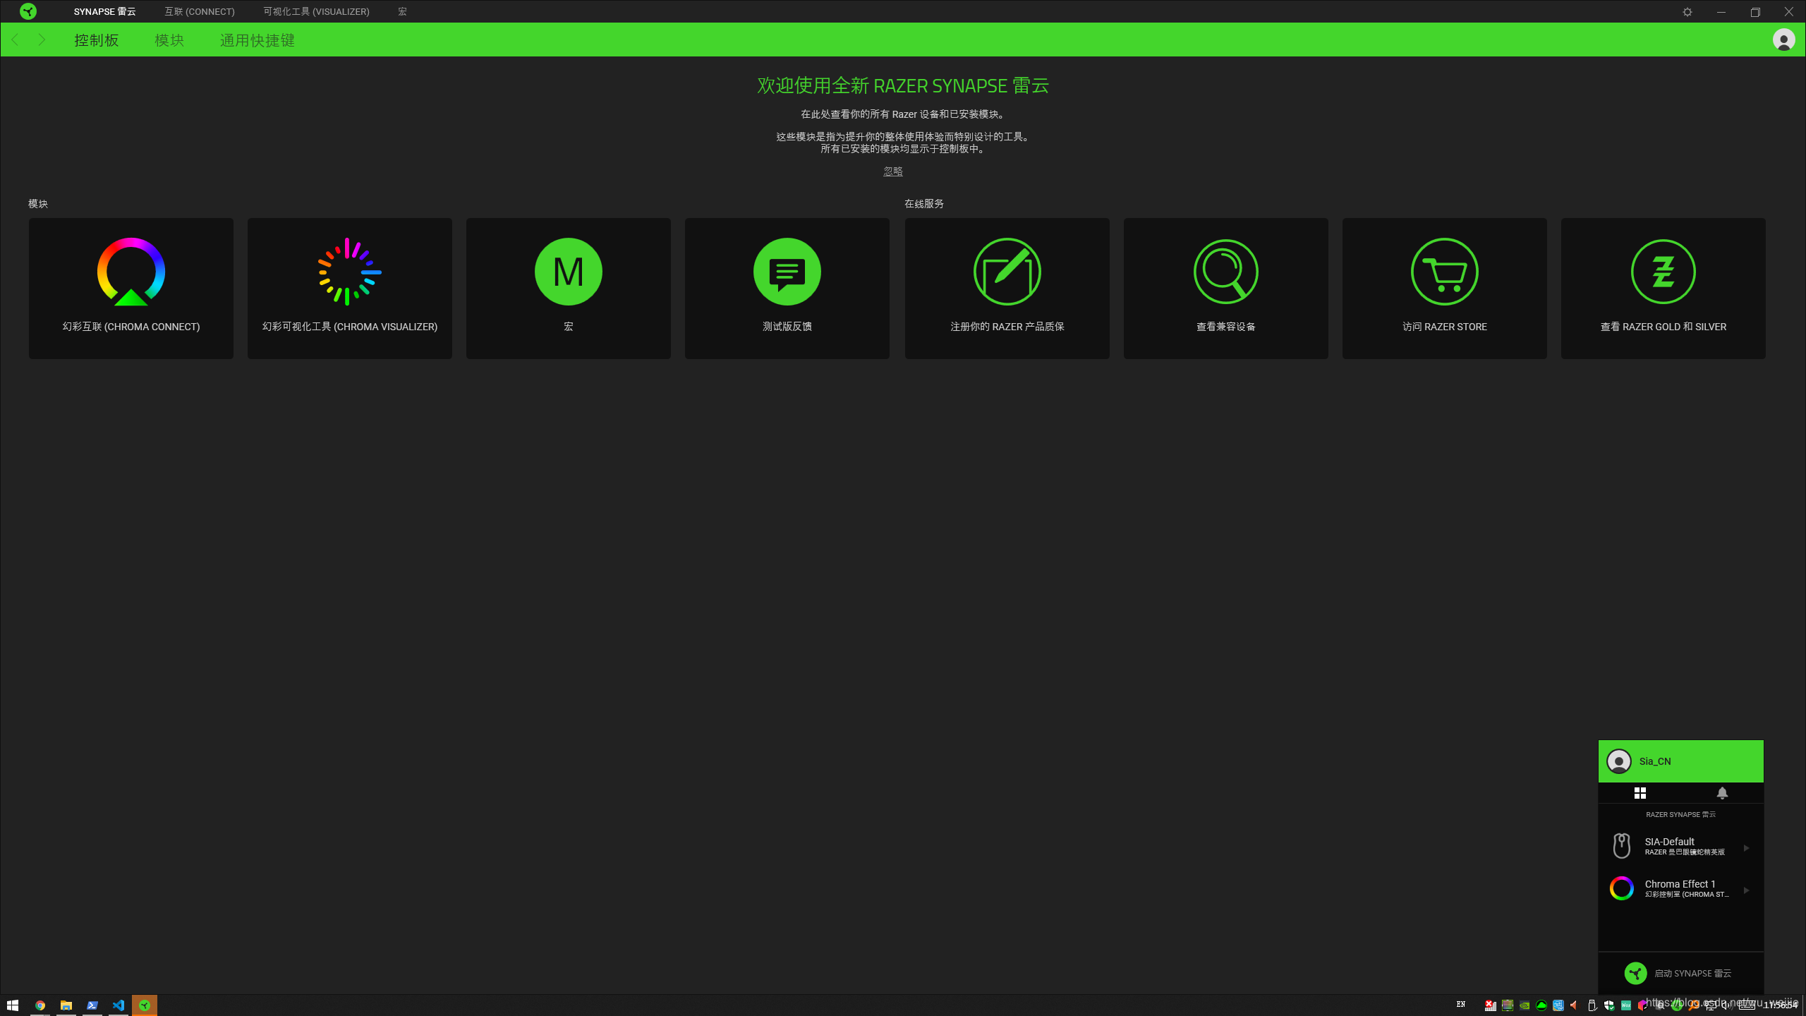Switch to 互联 (CONNECT) top tab
The width and height of the screenshot is (1806, 1016).
(x=200, y=11)
